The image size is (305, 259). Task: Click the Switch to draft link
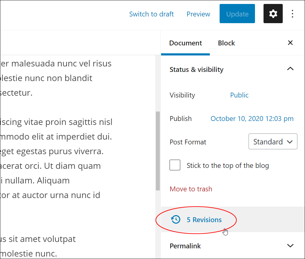tap(151, 14)
